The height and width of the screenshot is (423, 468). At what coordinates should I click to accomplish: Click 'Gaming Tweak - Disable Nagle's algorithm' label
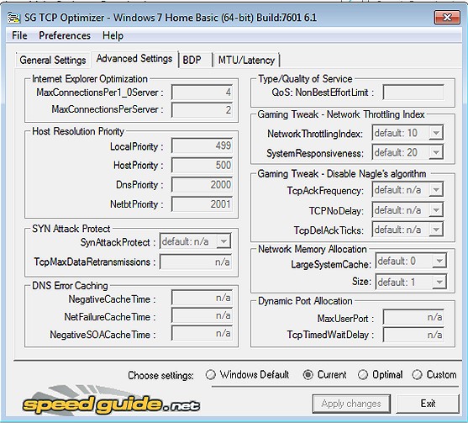point(342,174)
